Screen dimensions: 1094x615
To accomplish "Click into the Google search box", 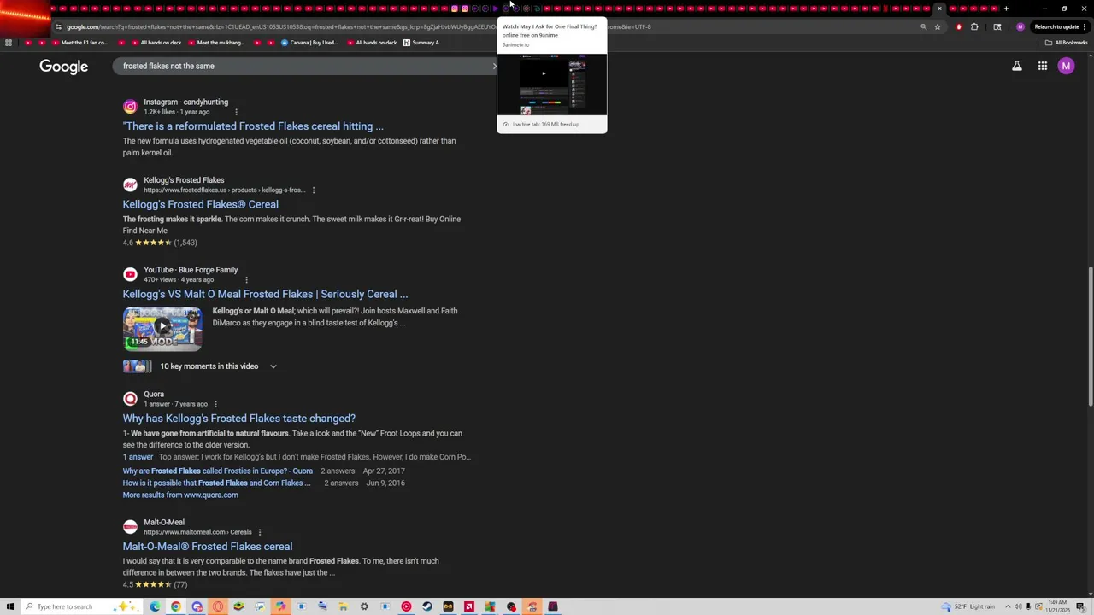I will [303, 66].
